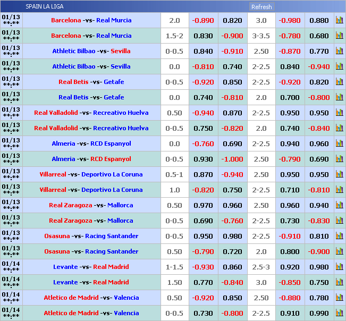Choose the 0.990 odds in the last row

319,313
